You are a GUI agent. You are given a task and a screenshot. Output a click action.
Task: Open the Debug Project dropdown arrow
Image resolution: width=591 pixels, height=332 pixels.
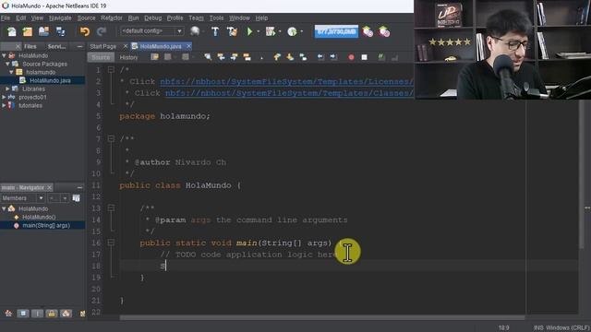[x=280, y=31]
